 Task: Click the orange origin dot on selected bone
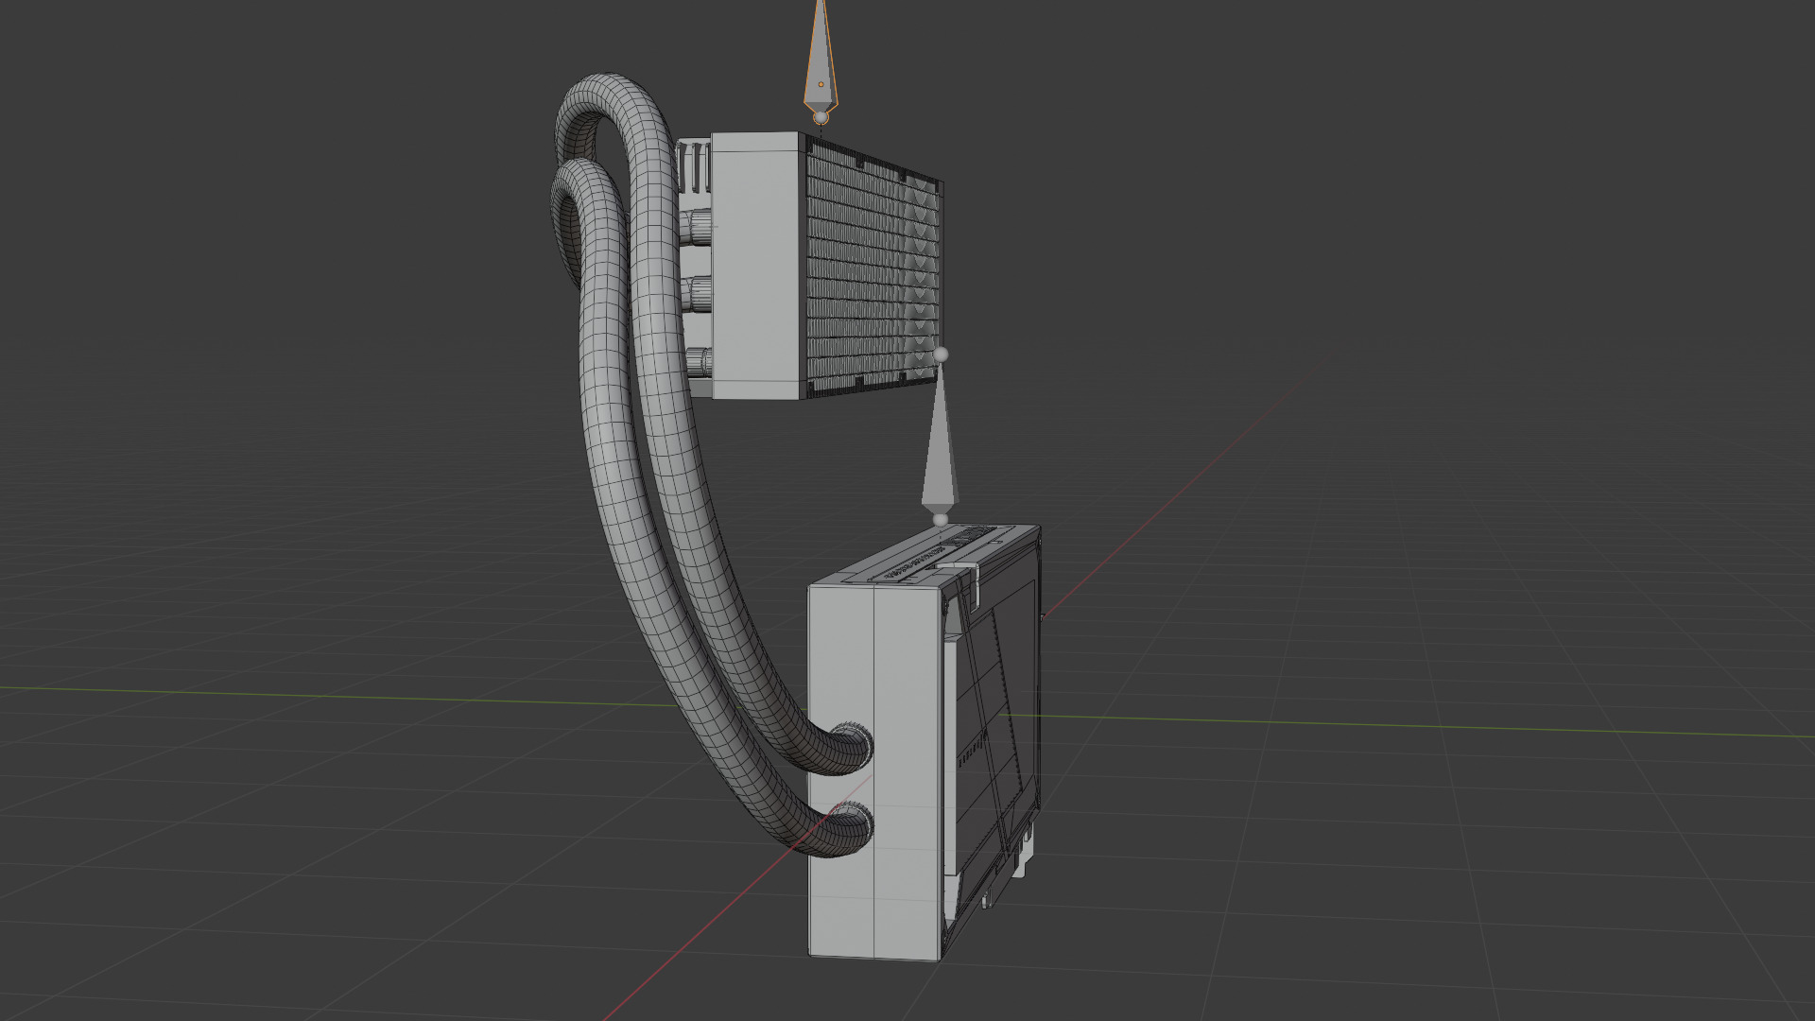point(821,84)
